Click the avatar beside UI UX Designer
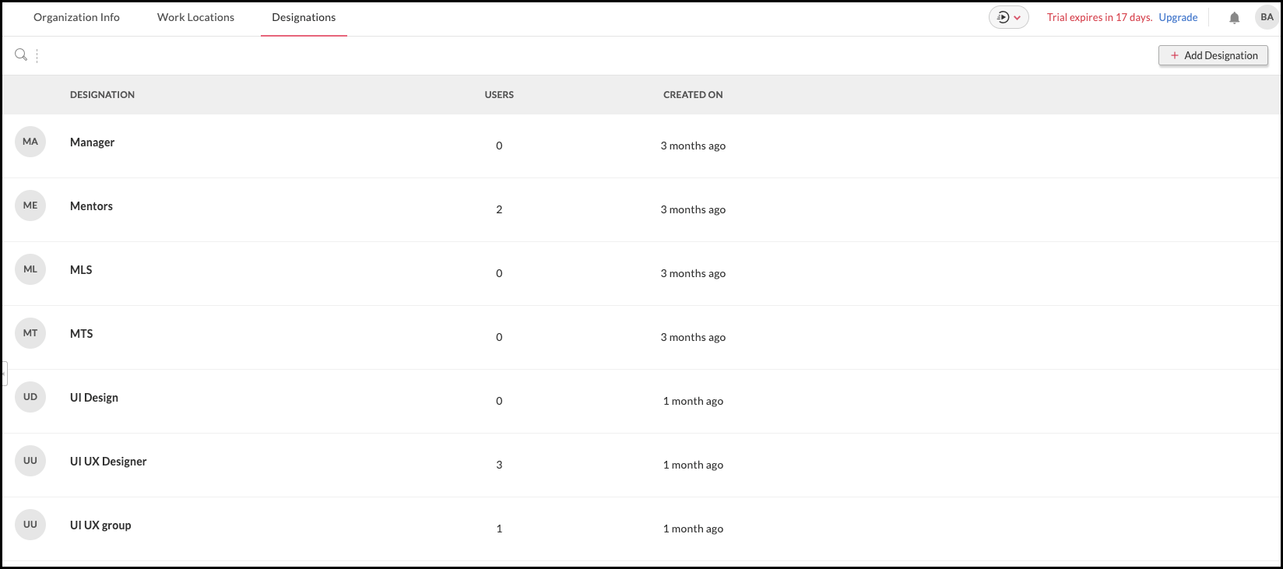 [x=30, y=461]
